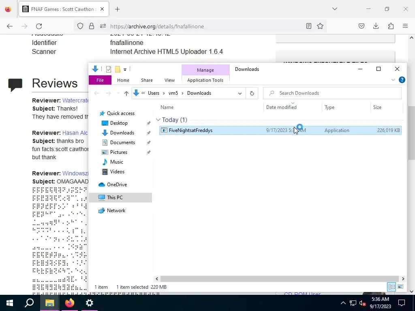Switch to details view layout
415x311 pixels.
tap(391, 287)
